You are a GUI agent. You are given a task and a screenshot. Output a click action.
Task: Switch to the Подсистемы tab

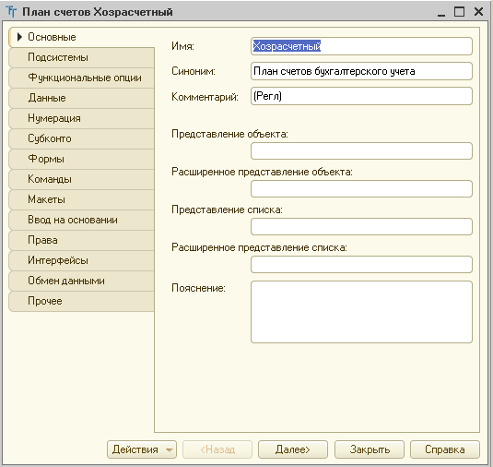[81, 57]
